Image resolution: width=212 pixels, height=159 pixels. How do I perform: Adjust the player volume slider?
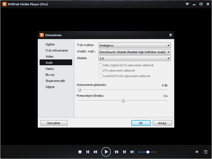click(x=147, y=152)
